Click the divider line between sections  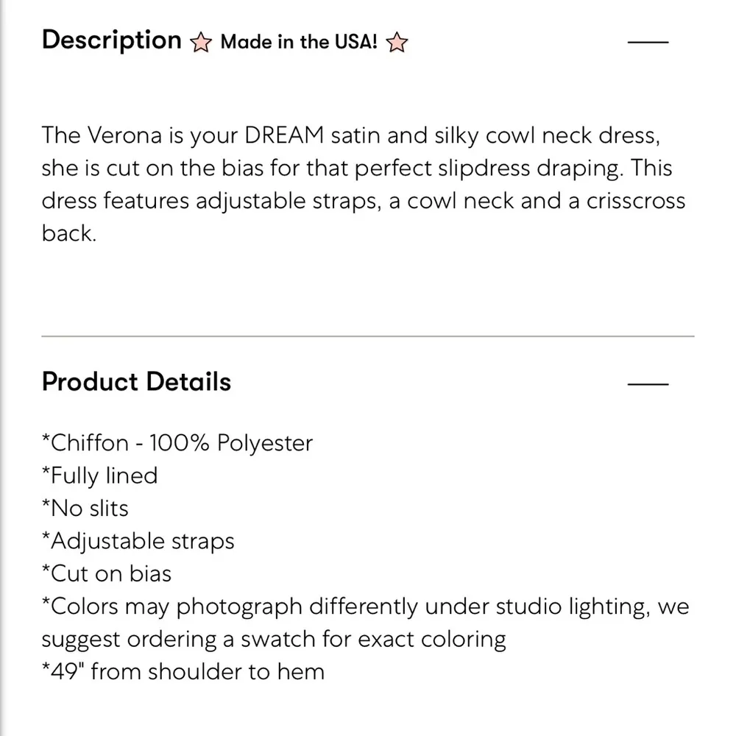pos(368,336)
